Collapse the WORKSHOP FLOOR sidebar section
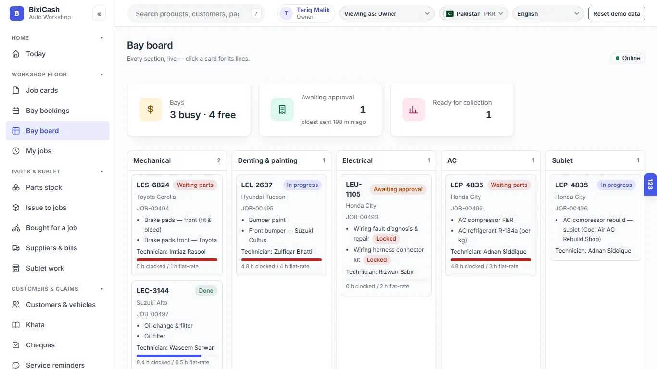Image resolution: width=657 pixels, height=369 pixels. click(x=58, y=74)
